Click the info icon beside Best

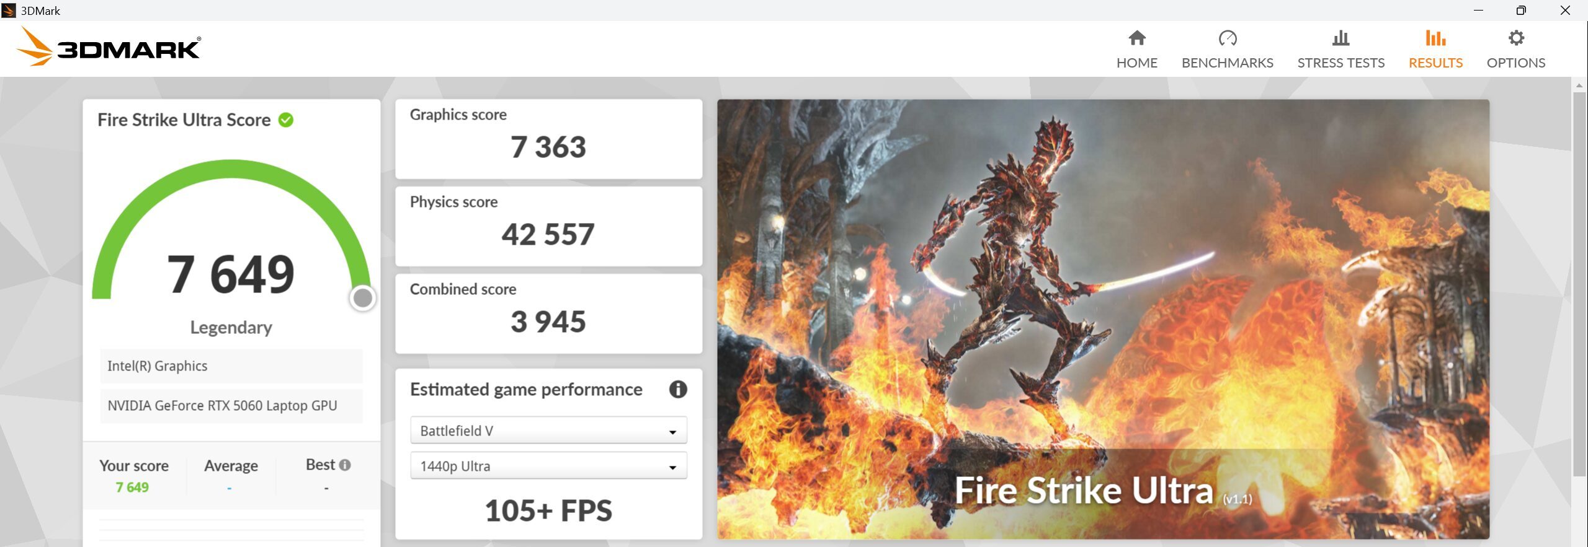346,465
